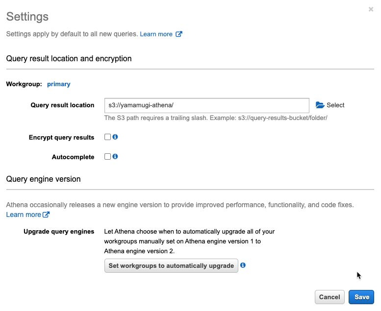
Task: Click the folder icon beside Select
Action: point(320,105)
